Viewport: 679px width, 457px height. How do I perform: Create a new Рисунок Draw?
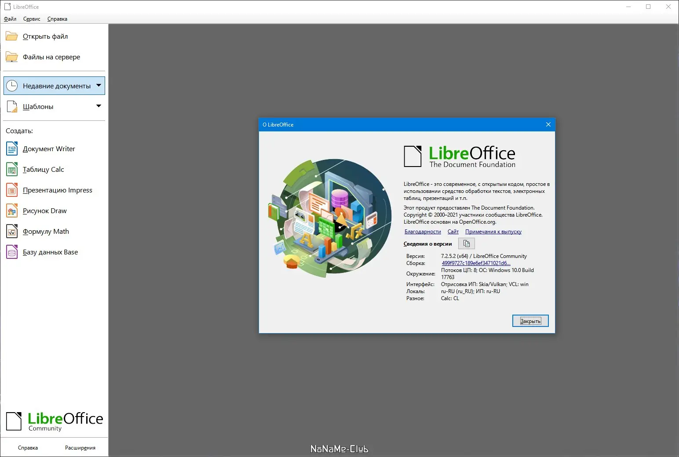[45, 211]
